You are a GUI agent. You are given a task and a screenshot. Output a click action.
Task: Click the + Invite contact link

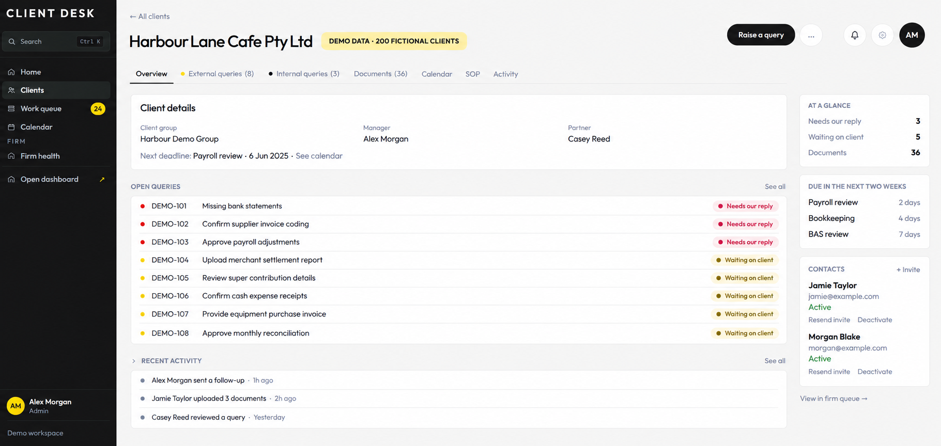908,269
